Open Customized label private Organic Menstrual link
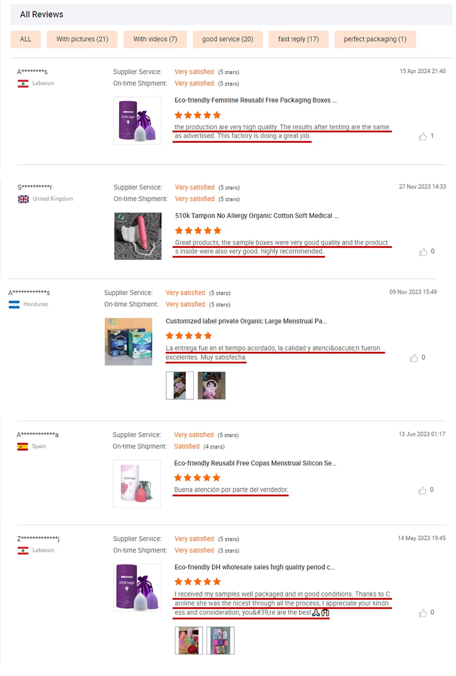 (246, 321)
